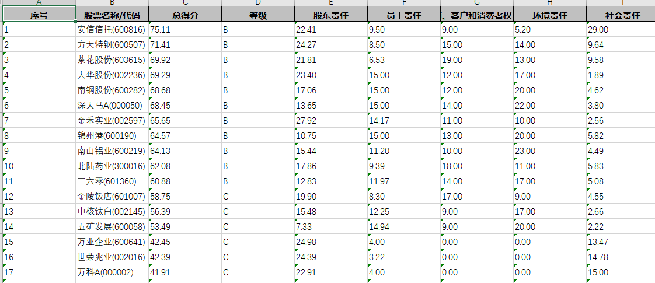Select the 等级 header cell
655x283 pixels.
(258, 14)
